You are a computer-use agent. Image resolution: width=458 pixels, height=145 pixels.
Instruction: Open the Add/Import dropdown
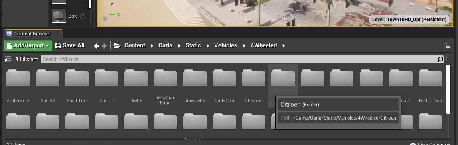[28, 45]
